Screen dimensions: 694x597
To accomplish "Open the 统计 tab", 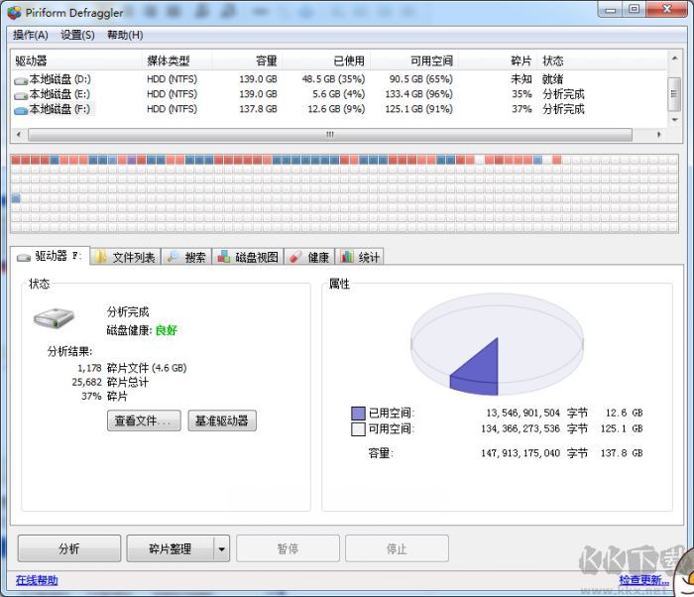I will click(x=360, y=257).
